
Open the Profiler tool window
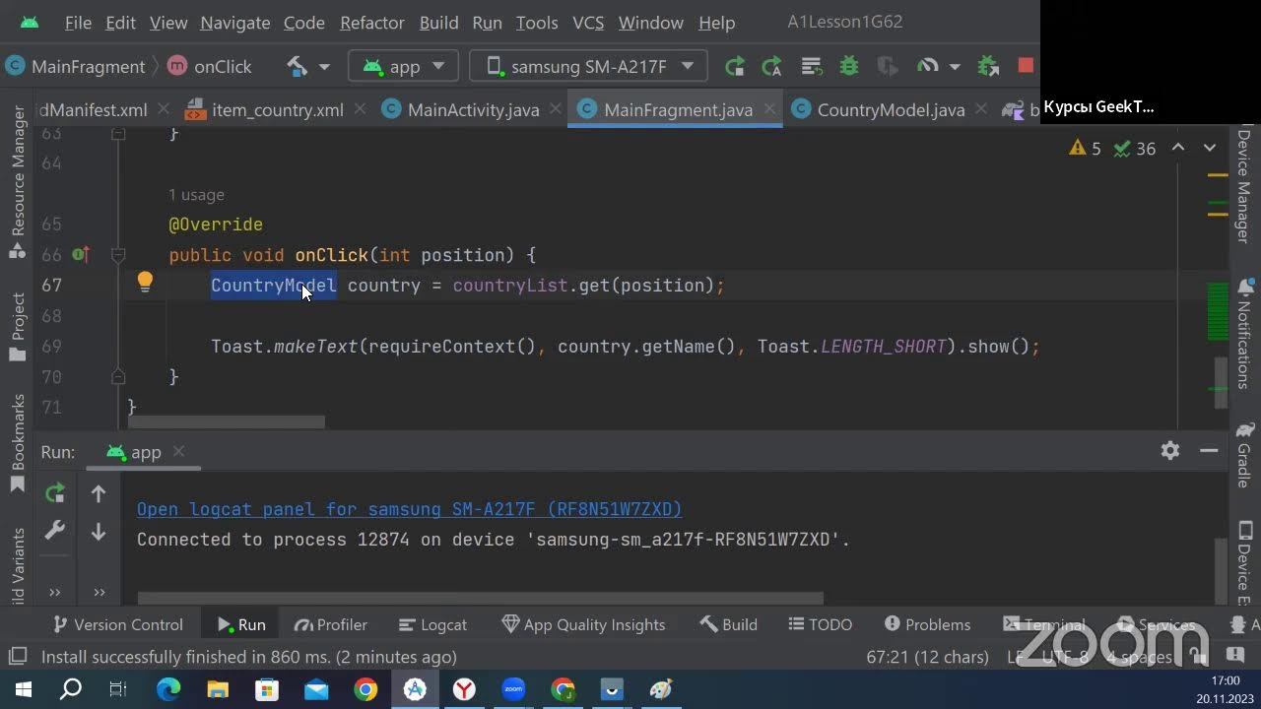coord(330,624)
